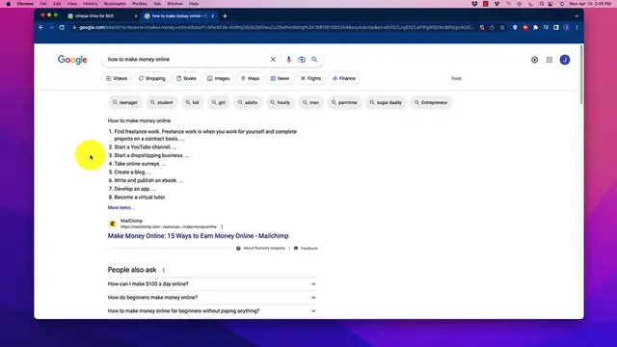The image size is (617, 347).
Task: Refine search with 'hourly' chip
Action: coord(280,102)
